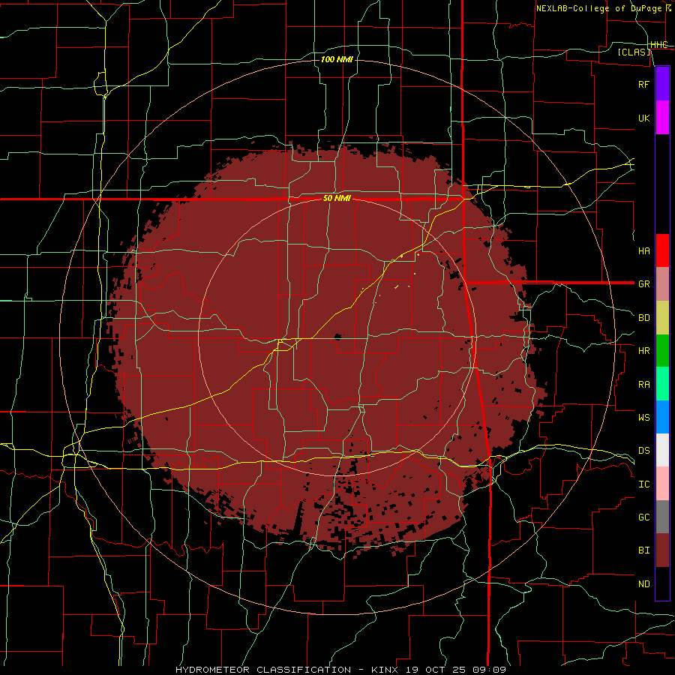Click the '[CLAS]' units label
This screenshot has width=675, height=675.
pyautogui.click(x=634, y=52)
